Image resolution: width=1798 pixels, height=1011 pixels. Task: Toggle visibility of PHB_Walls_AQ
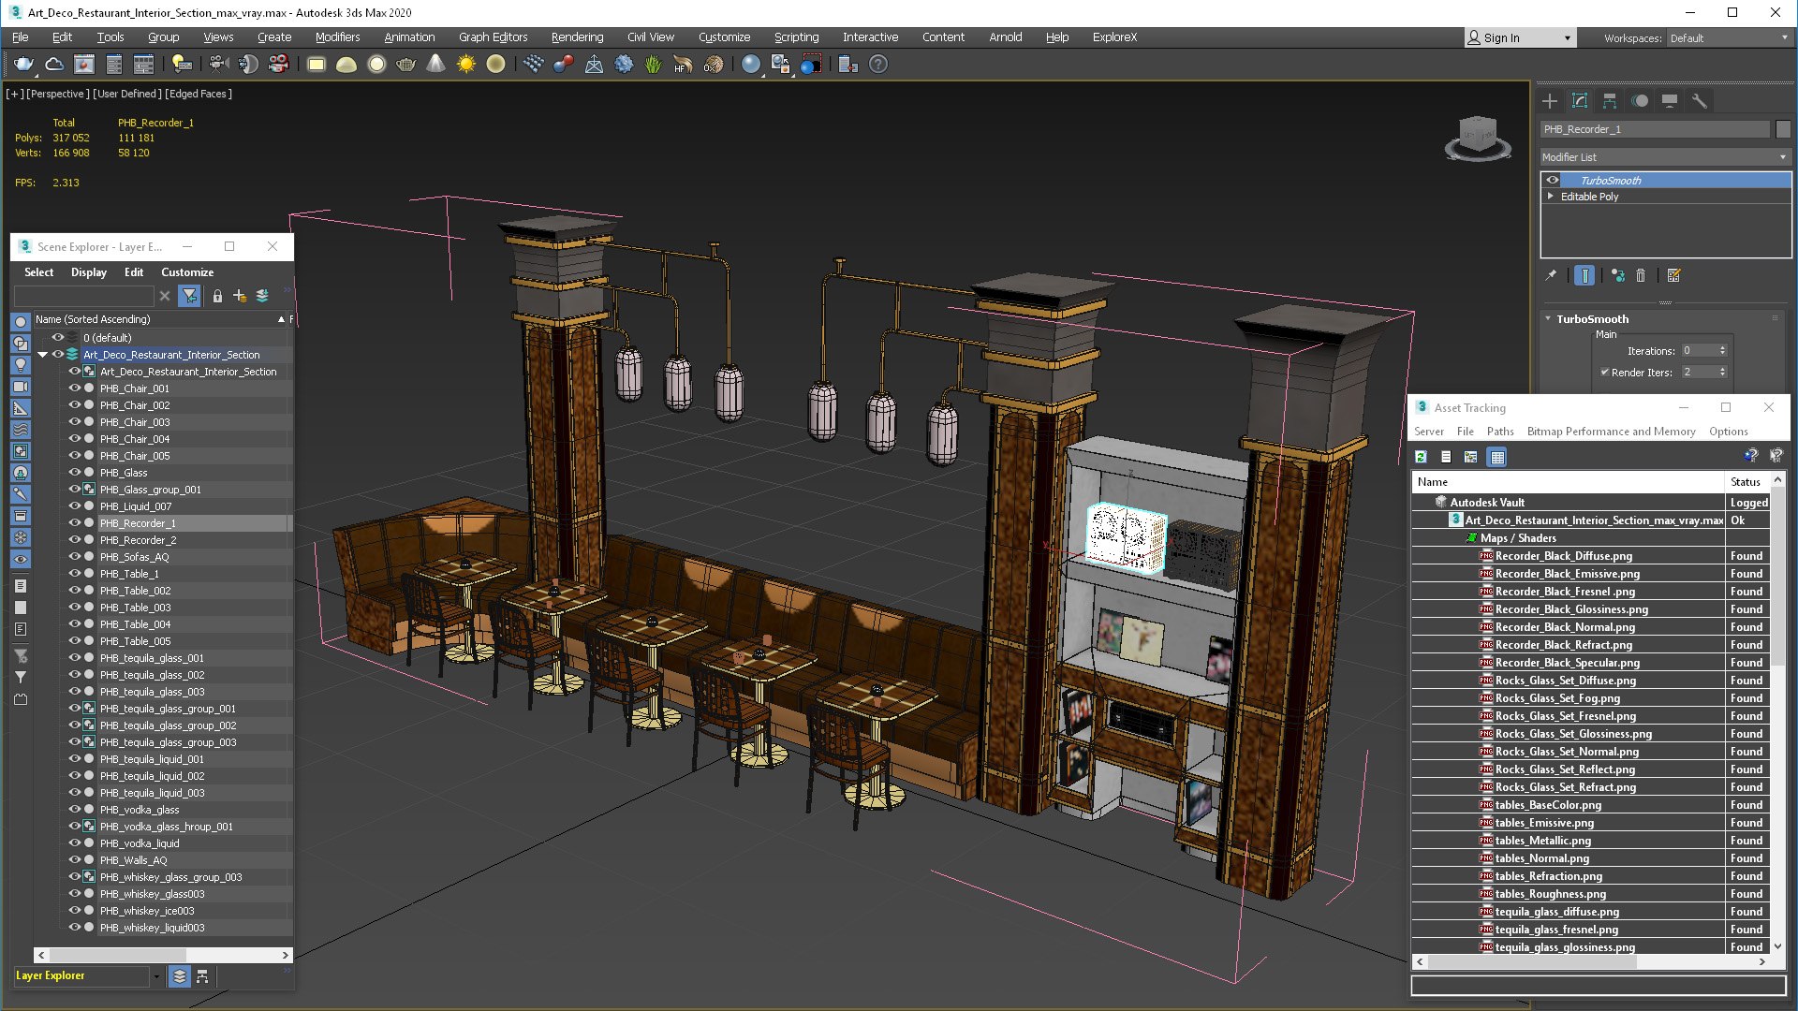click(74, 860)
